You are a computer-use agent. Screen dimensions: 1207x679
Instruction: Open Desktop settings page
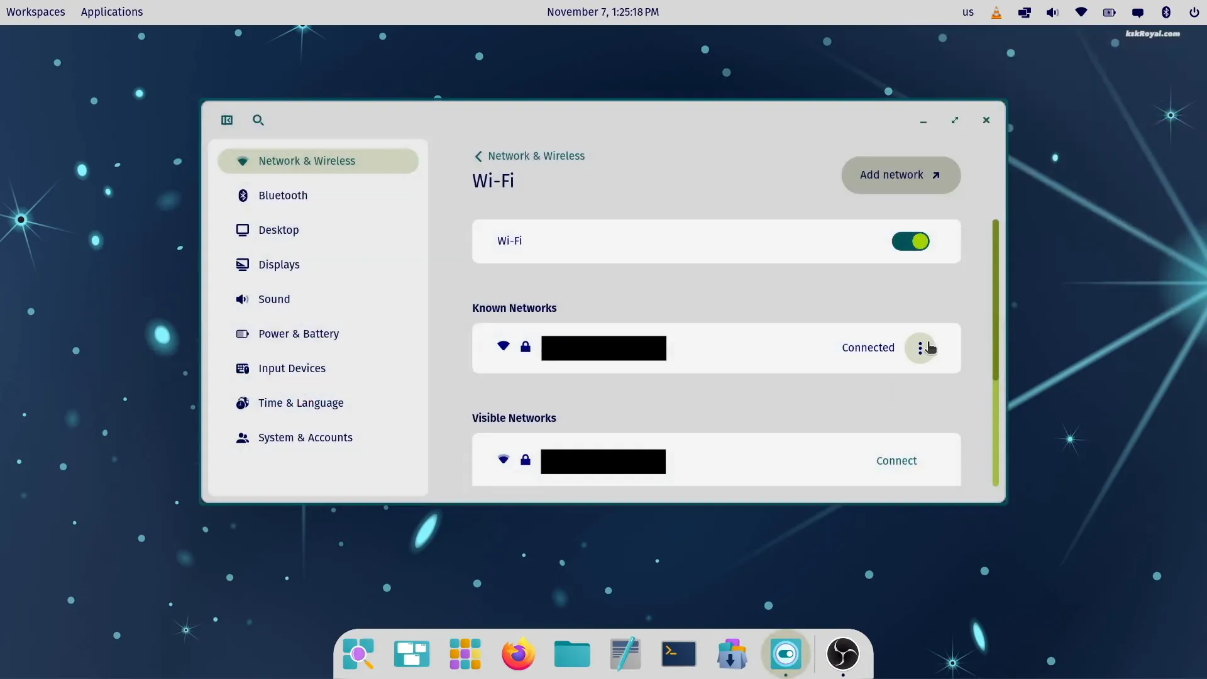(x=318, y=230)
